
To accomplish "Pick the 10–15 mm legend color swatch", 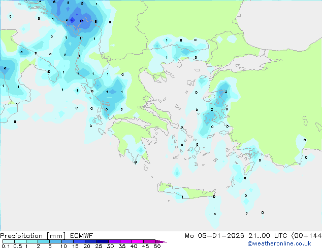I will pyautogui.click(x=67, y=241).
